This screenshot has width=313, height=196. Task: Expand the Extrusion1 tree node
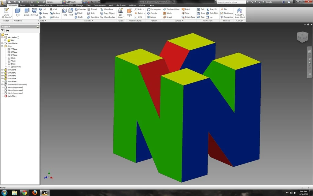2,70
